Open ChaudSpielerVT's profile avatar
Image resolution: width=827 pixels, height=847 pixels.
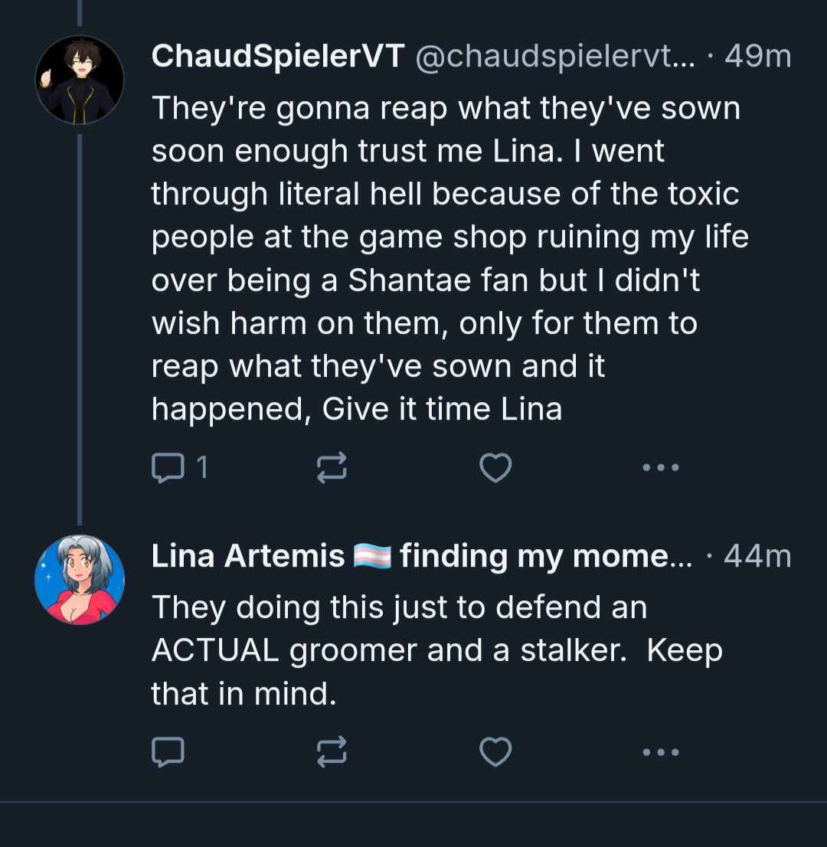point(80,80)
